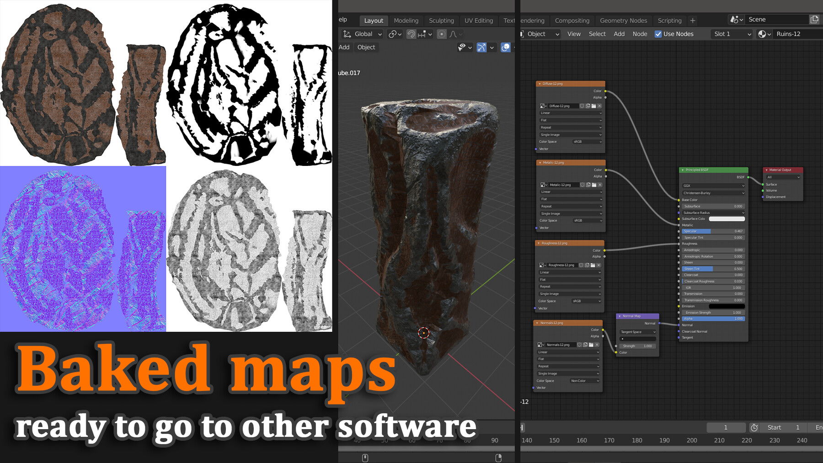Open the Node menu in node editor
The width and height of the screenshot is (823, 463).
pyautogui.click(x=640, y=34)
